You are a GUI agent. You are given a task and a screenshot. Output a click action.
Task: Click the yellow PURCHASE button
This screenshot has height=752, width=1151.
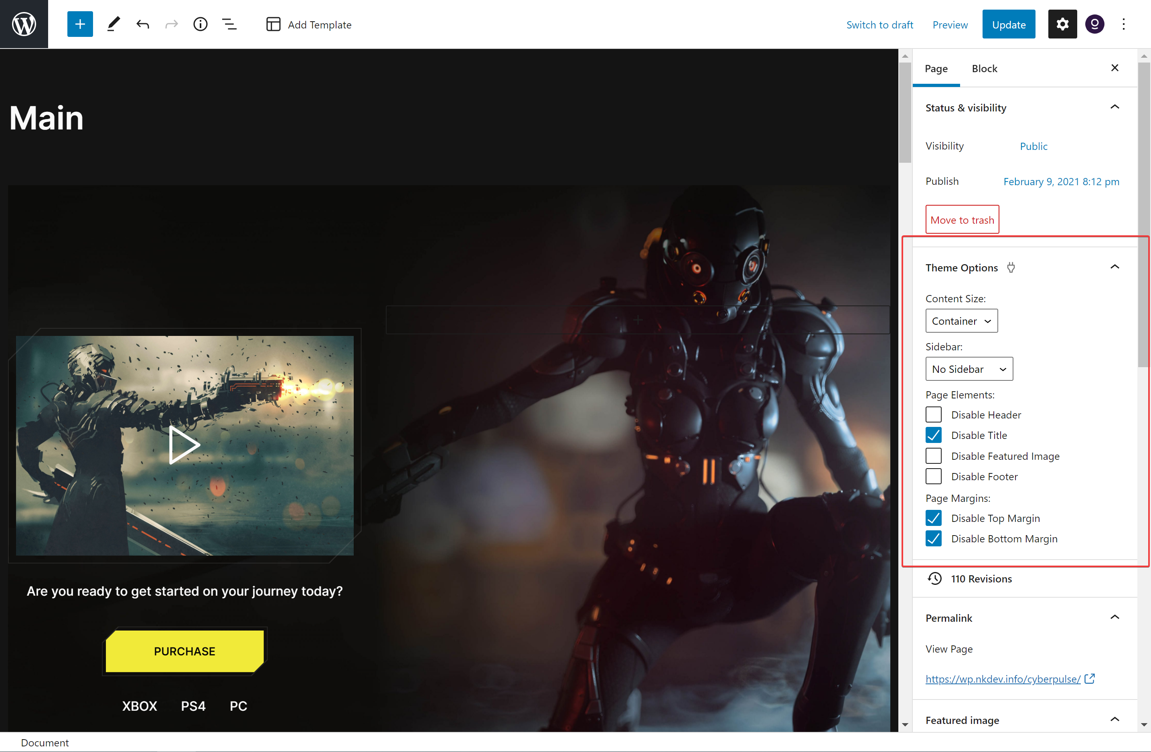184,651
